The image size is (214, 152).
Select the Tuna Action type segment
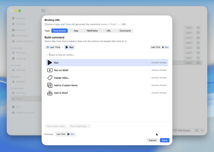(x=59, y=31)
